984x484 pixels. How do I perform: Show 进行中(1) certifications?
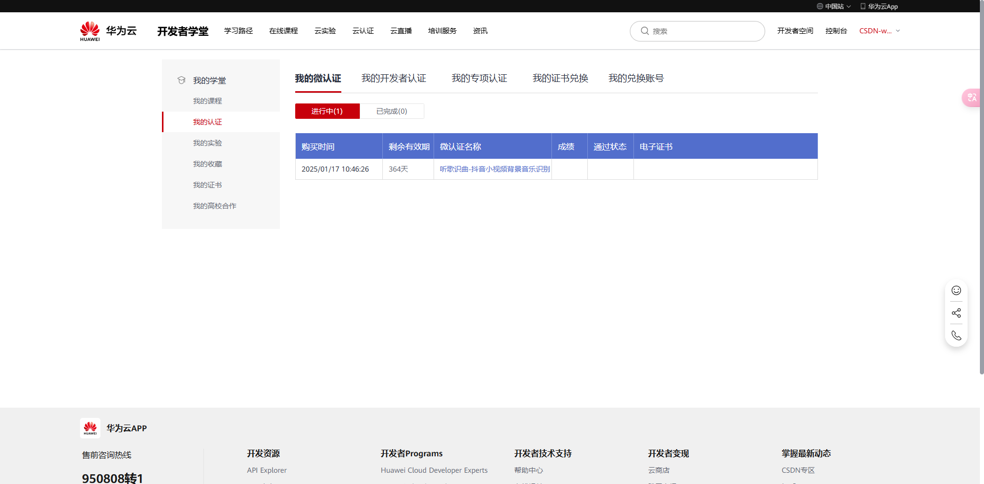pyautogui.click(x=327, y=111)
